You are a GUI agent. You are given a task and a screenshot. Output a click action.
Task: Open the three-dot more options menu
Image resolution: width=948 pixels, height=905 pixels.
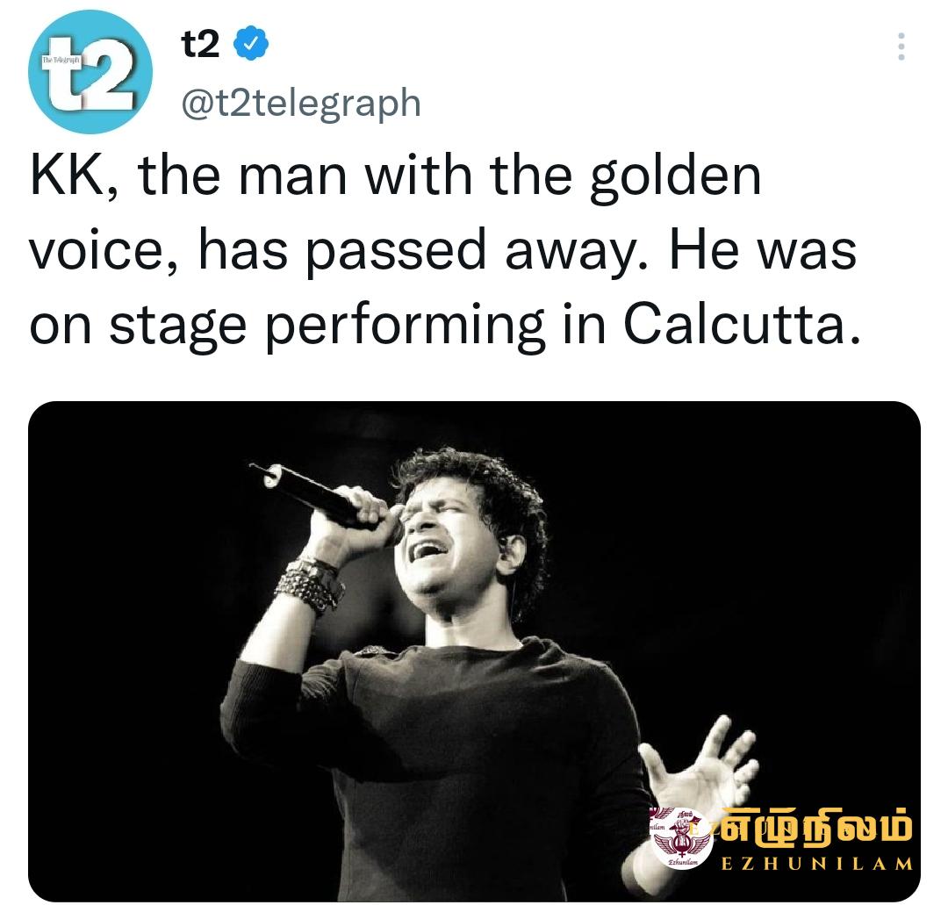pyautogui.click(x=901, y=47)
